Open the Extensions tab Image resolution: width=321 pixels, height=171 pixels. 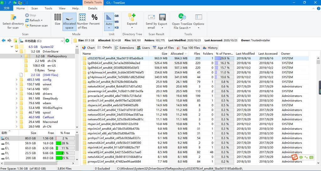pos(124,48)
